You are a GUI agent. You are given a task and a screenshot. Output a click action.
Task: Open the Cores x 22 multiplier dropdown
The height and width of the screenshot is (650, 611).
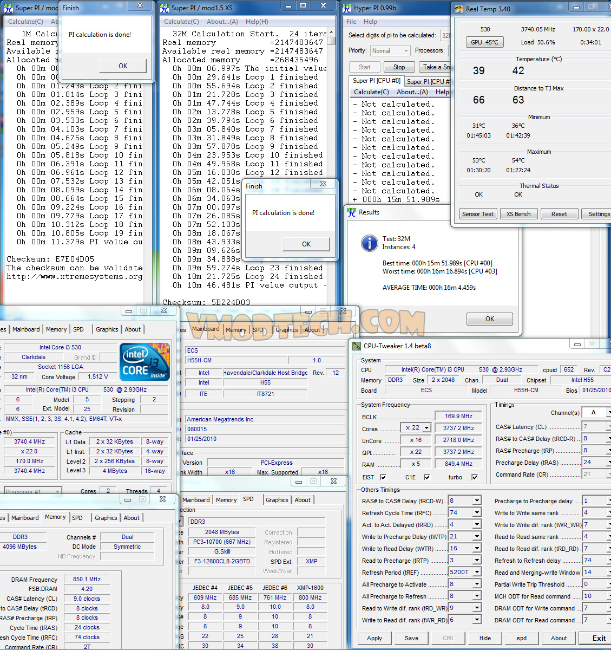(x=426, y=428)
